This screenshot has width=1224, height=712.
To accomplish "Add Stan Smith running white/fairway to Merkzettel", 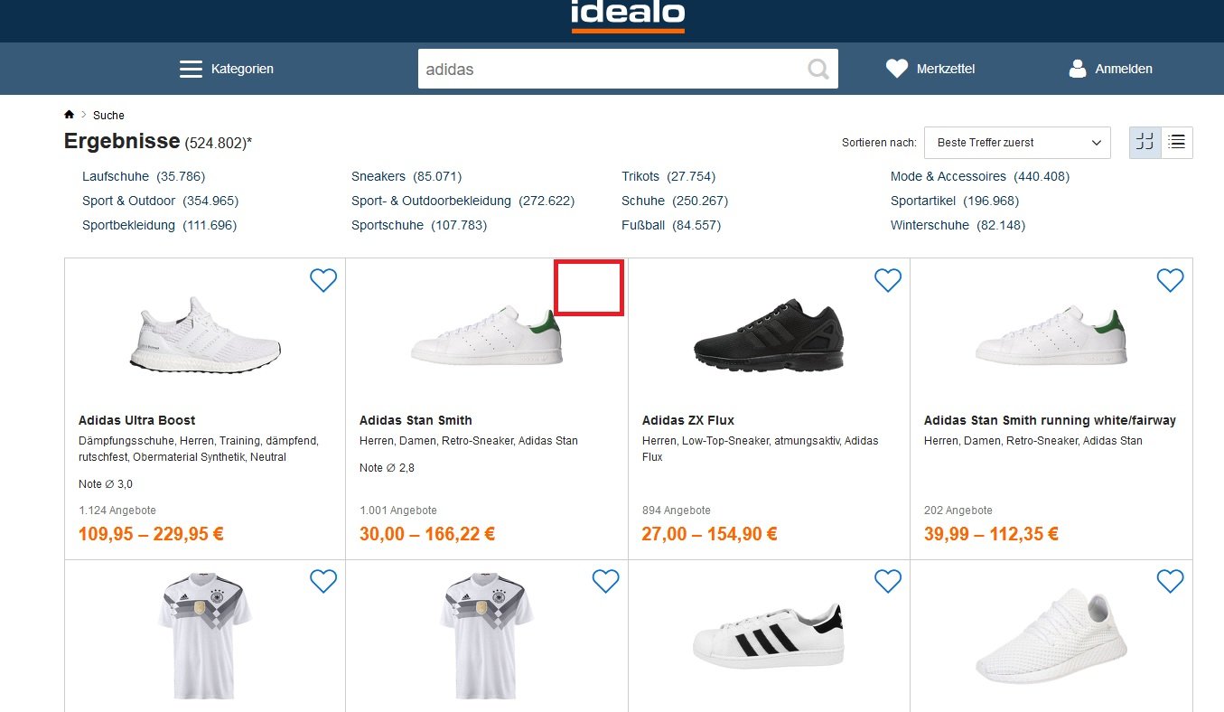I will [x=1170, y=280].
